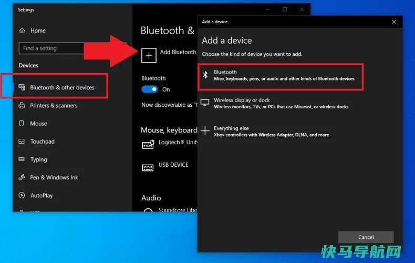This screenshot has width=415, height=263.
Task: Click the Everything else plus icon
Action: 205,130
